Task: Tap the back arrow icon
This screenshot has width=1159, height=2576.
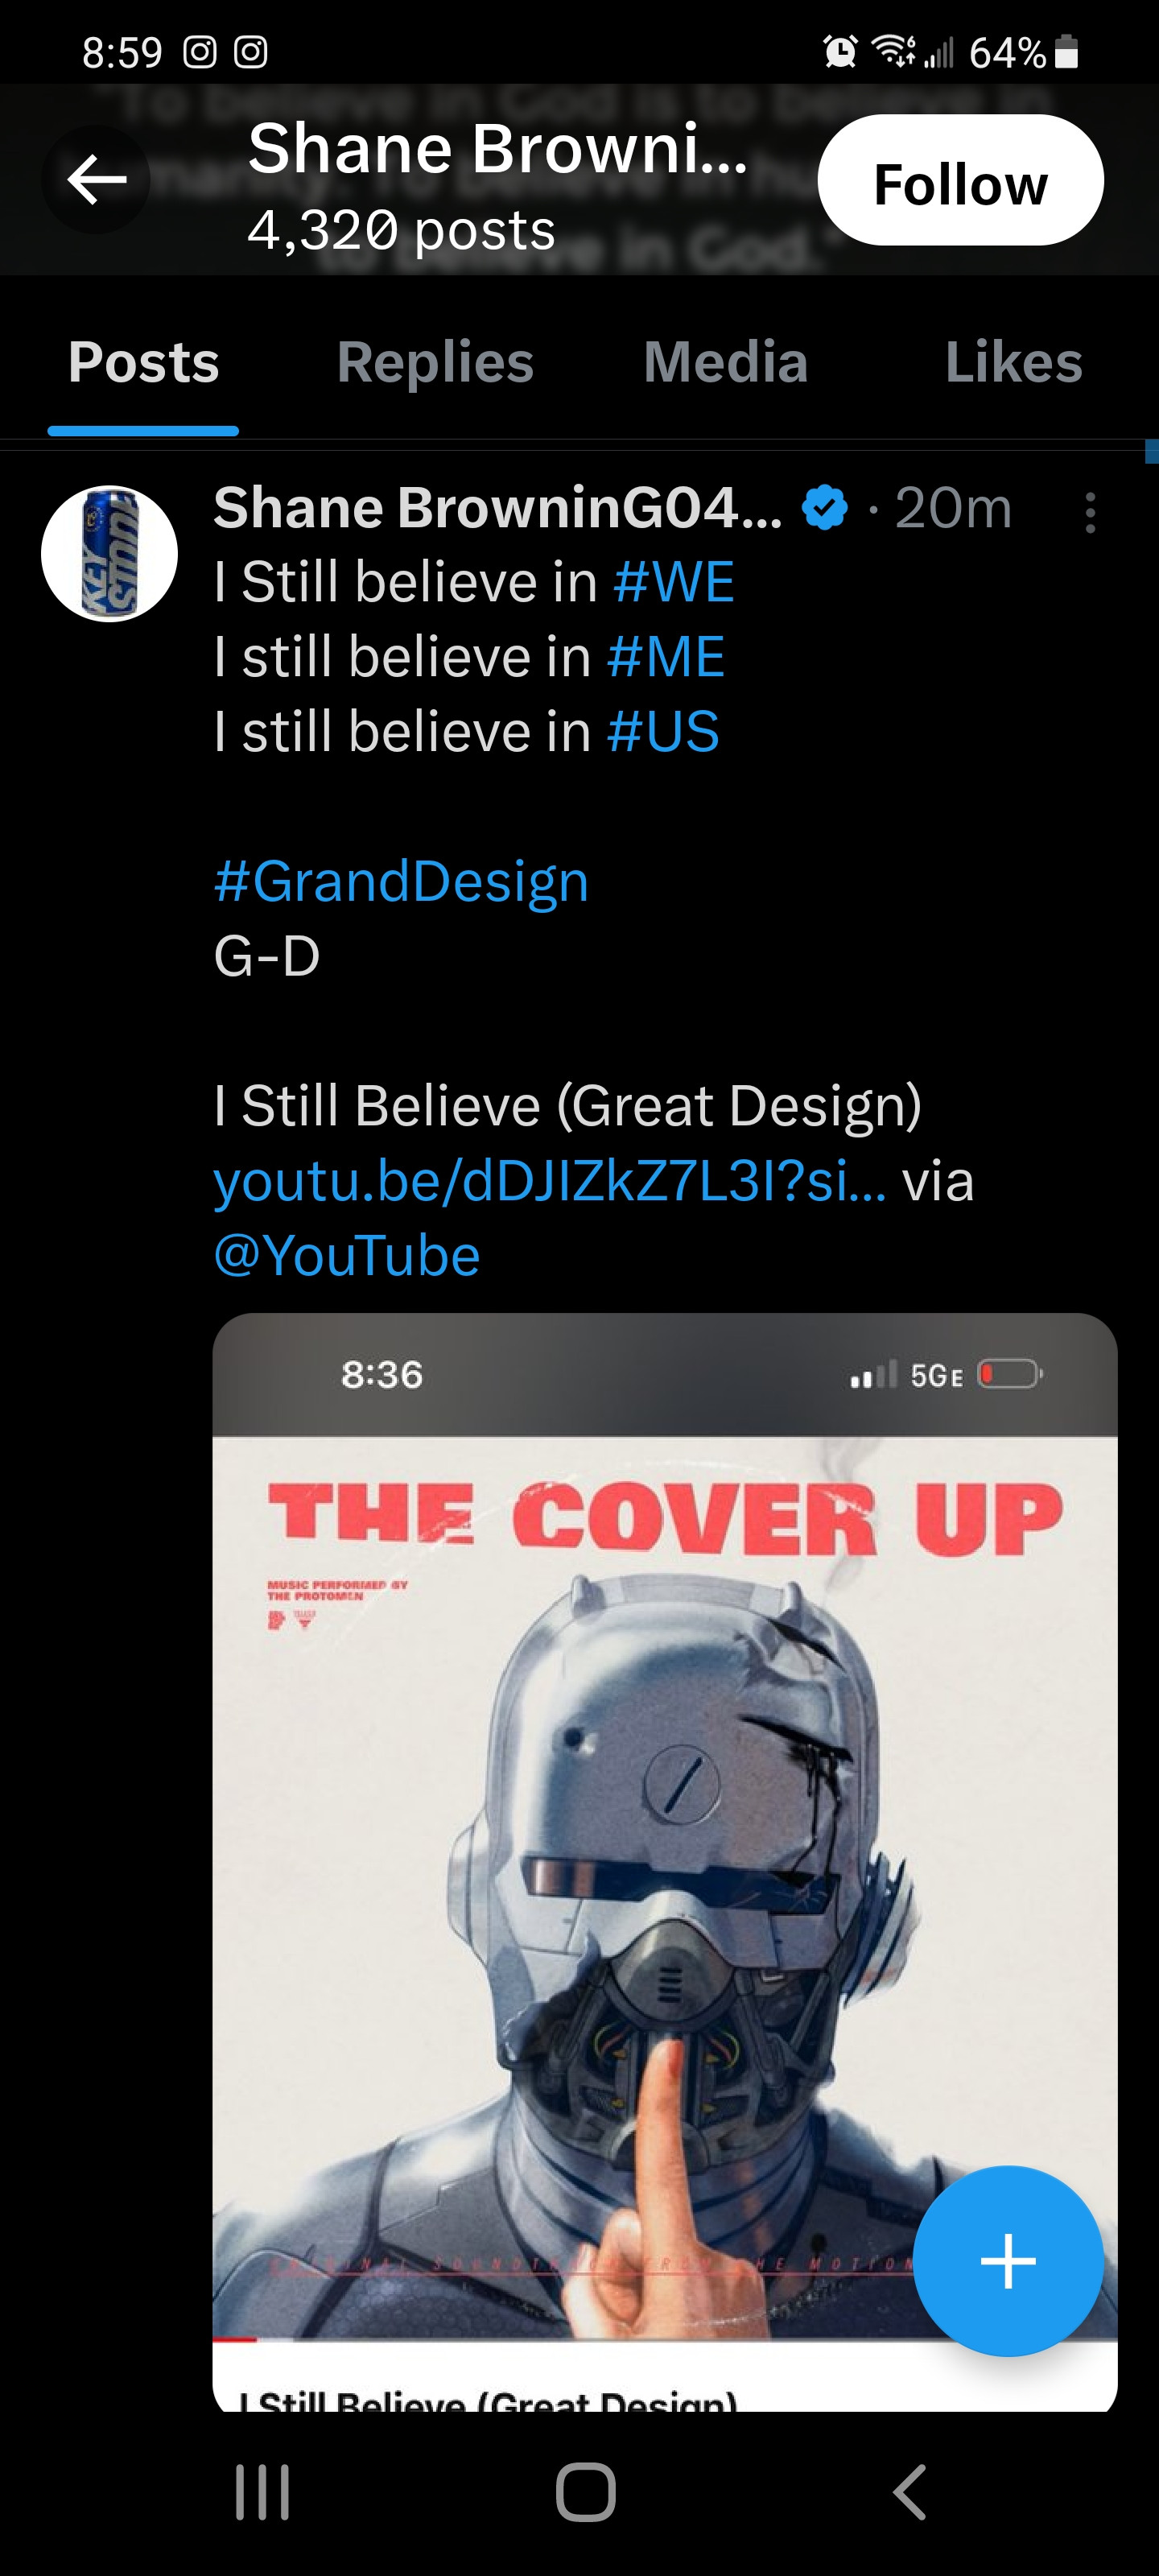Action: [x=96, y=180]
